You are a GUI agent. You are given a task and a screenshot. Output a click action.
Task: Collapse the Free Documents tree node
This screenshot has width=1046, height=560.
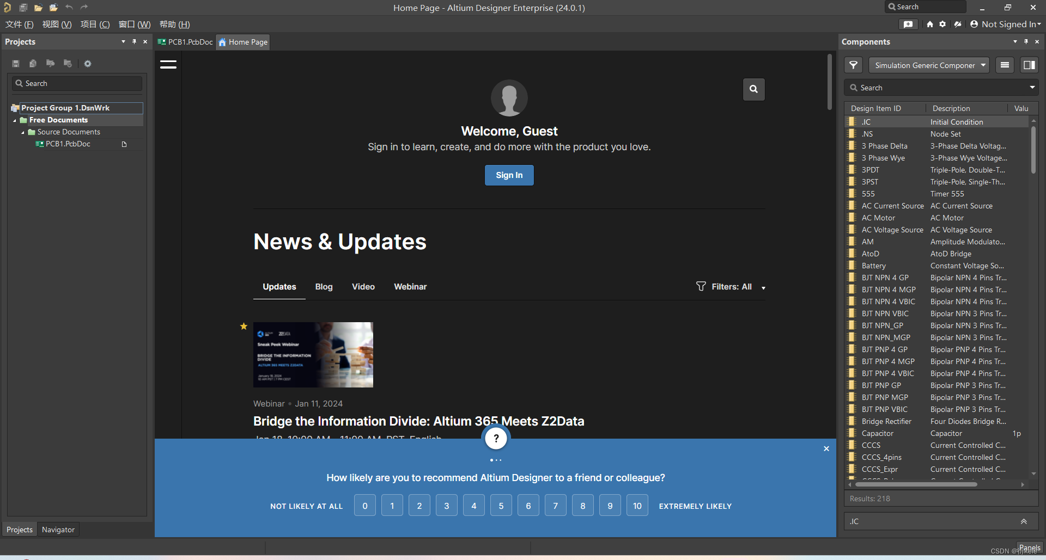15,120
